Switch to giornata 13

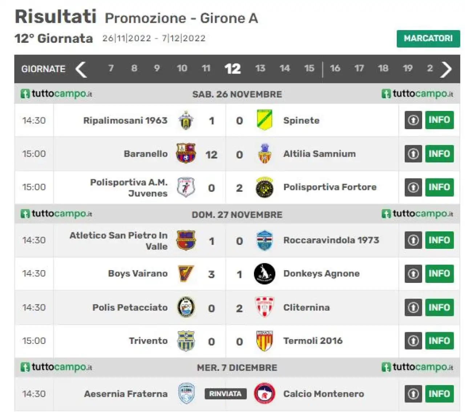(x=260, y=69)
